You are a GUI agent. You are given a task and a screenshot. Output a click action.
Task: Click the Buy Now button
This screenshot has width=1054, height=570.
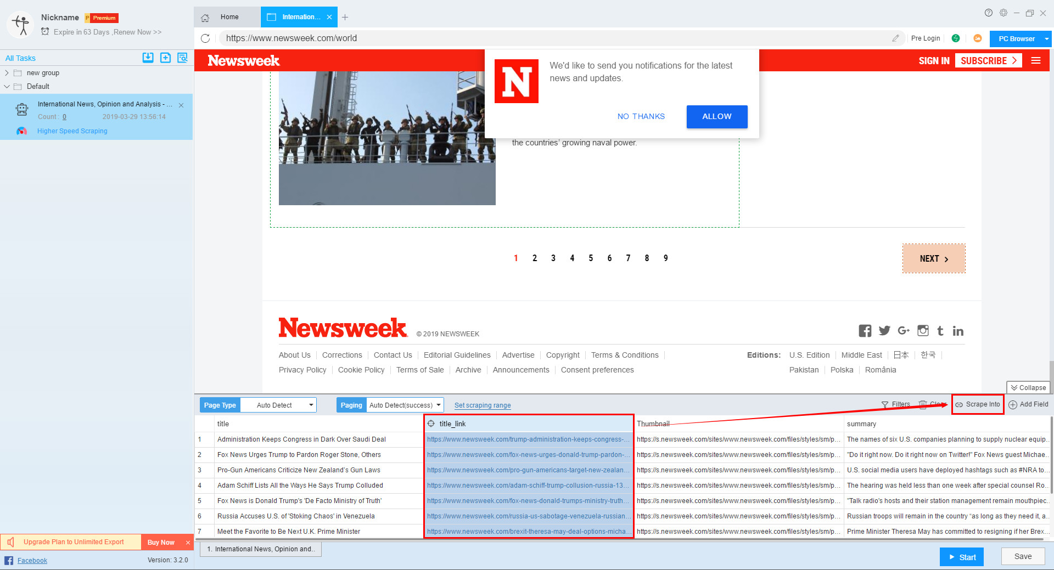tap(161, 543)
